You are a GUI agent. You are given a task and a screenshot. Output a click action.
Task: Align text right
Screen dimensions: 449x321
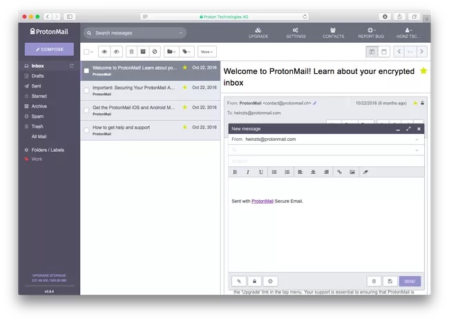pyautogui.click(x=326, y=172)
